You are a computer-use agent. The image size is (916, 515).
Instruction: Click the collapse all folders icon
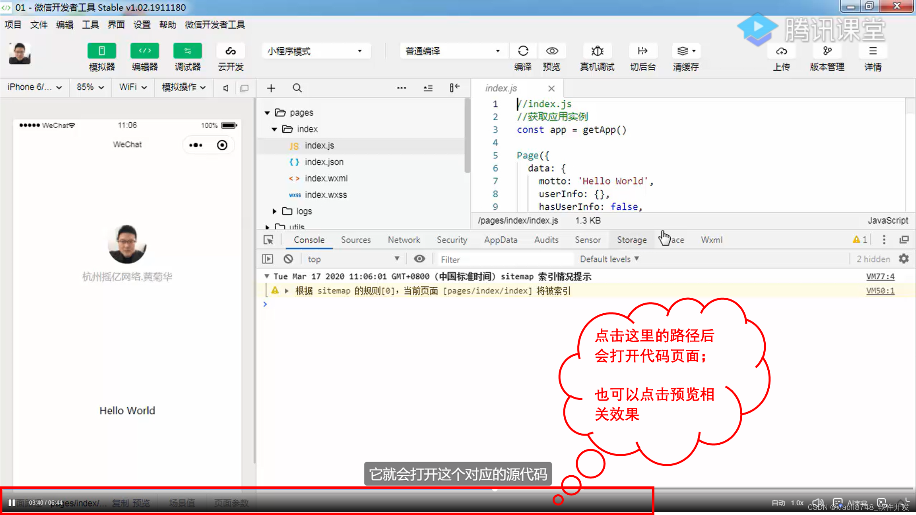click(428, 88)
